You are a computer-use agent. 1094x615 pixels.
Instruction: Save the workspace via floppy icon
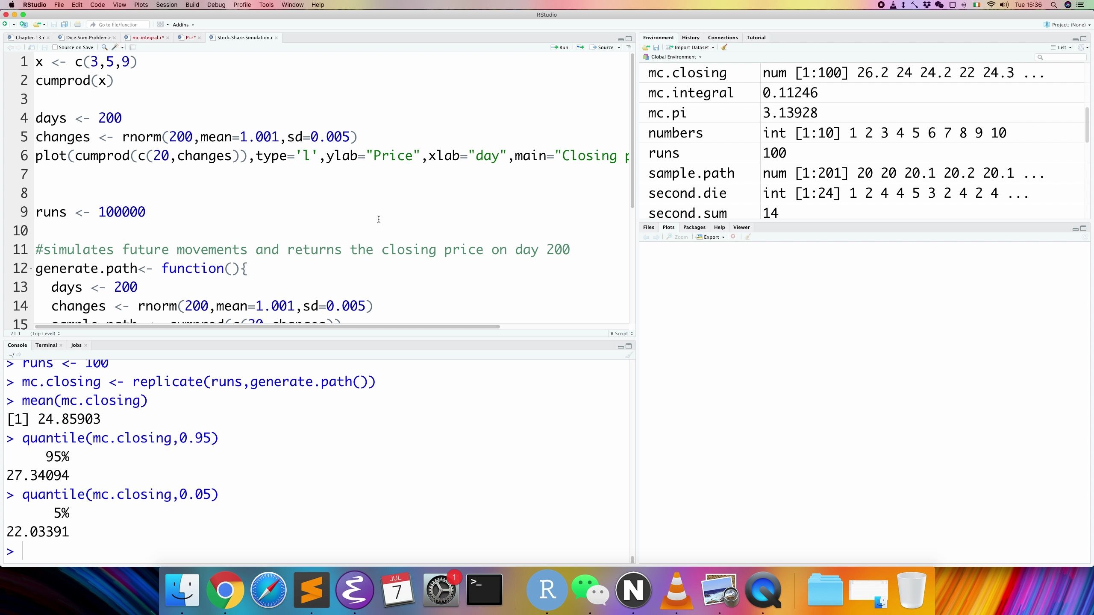click(x=656, y=47)
